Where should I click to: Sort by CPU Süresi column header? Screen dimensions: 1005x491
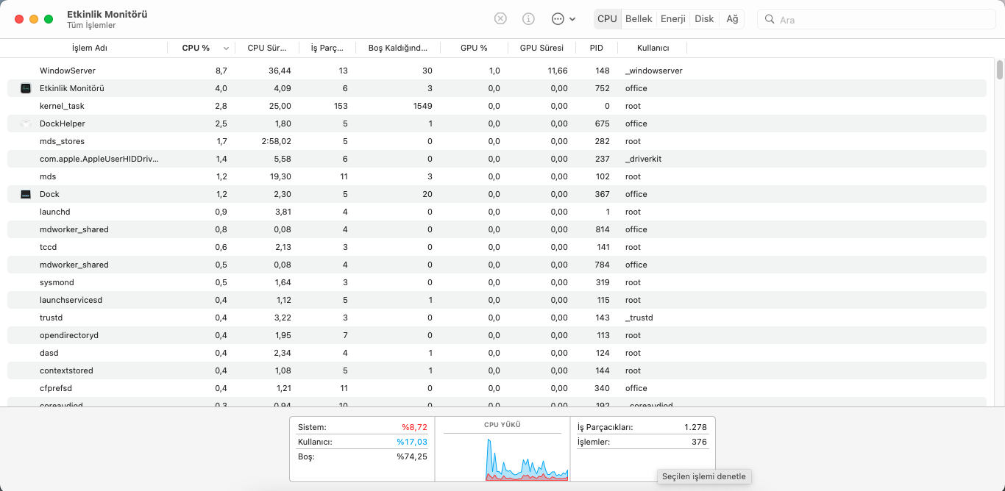266,48
